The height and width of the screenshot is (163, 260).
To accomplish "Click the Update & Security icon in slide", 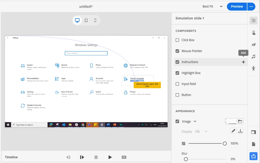I will 23,106.
